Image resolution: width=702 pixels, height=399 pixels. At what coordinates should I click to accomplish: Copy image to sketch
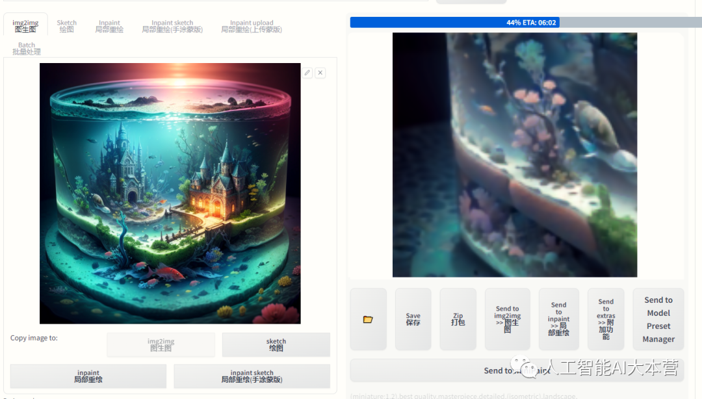(276, 344)
